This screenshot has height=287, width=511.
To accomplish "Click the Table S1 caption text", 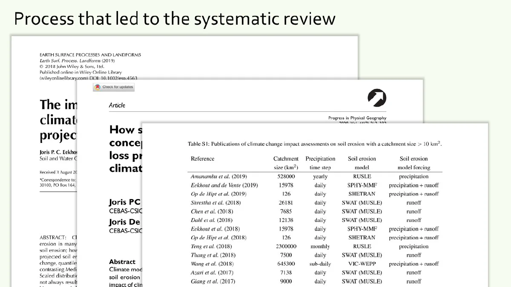I will coord(315,144).
